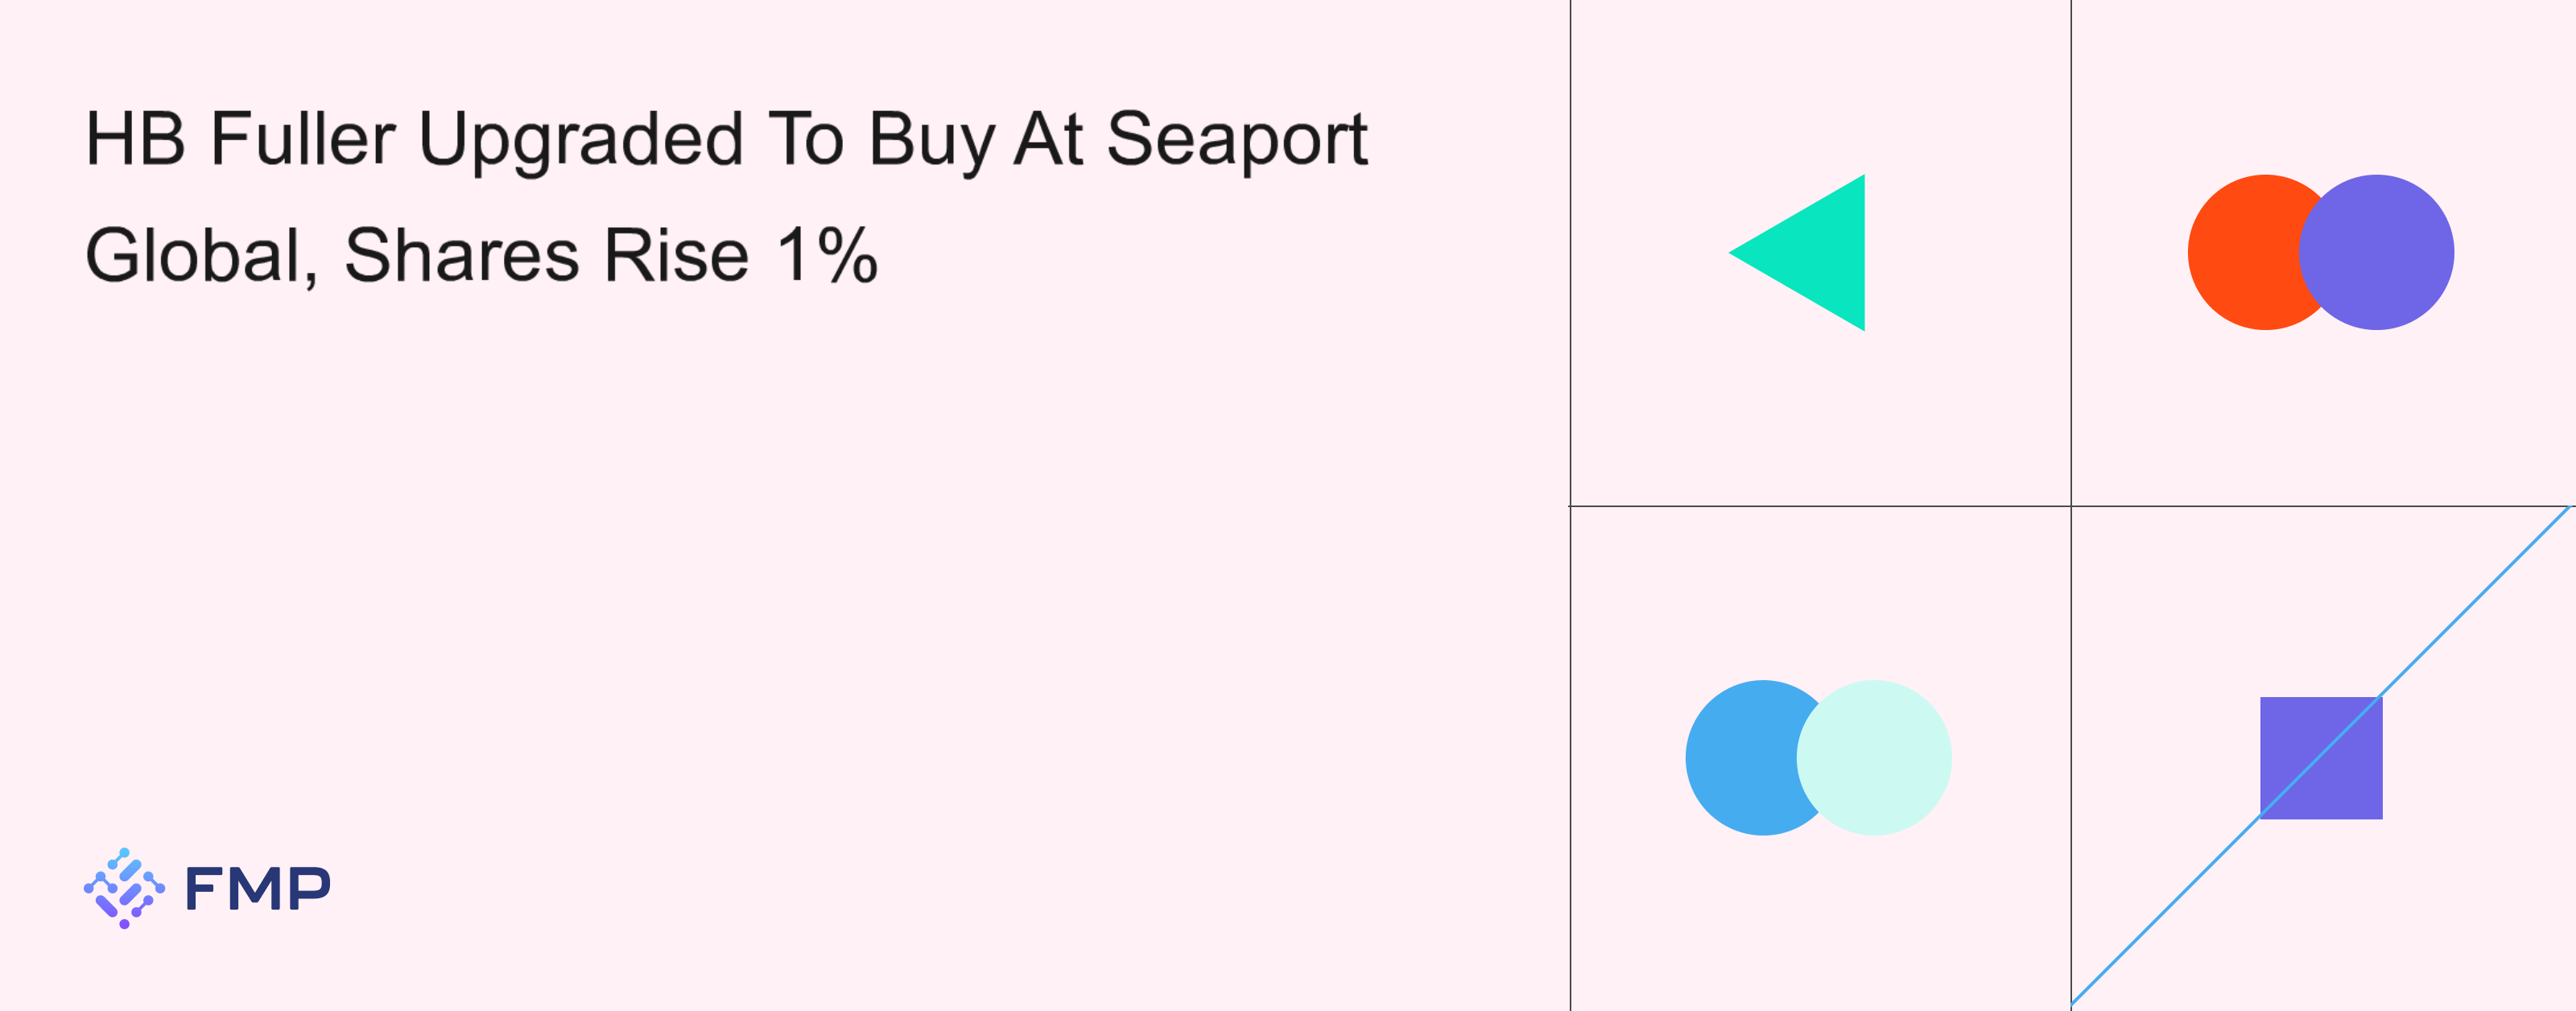Click the word "Global," in the headline
Screen dimensions: 2576x1011
201,256
